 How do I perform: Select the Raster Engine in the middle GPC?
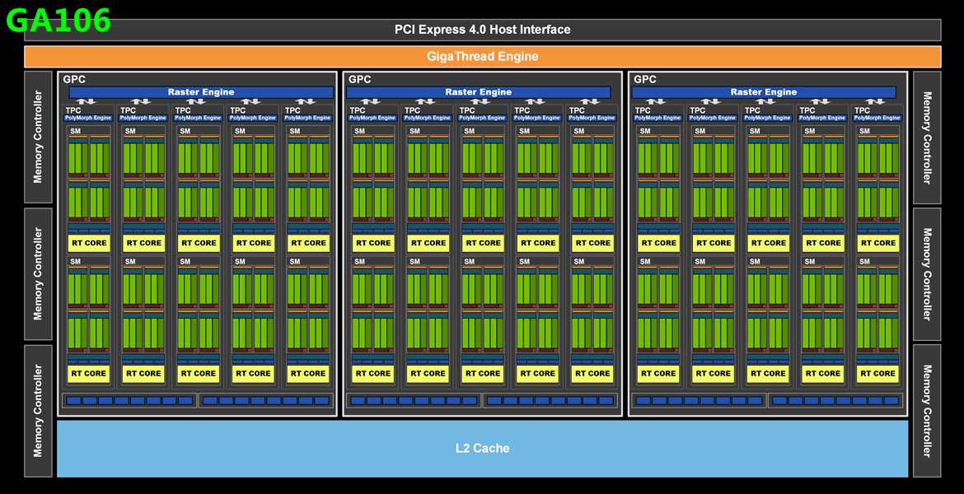pyautogui.click(x=478, y=92)
